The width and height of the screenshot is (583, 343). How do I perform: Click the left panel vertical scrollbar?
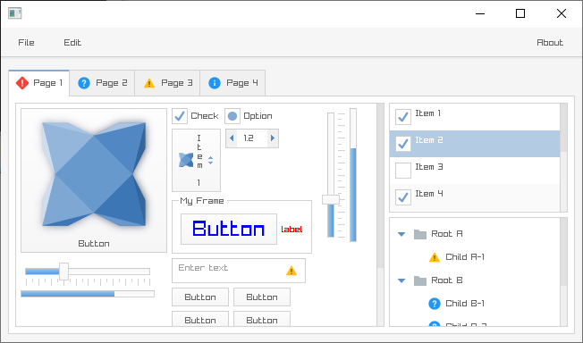pos(380,186)
